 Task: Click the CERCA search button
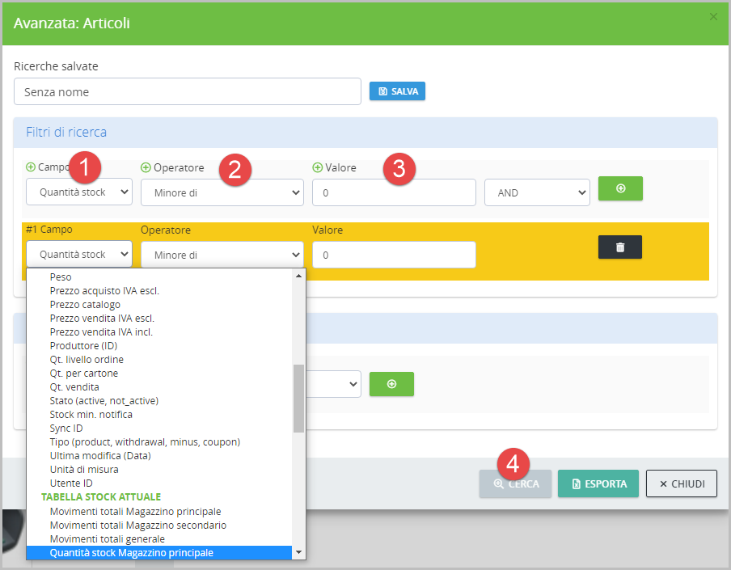515,483
